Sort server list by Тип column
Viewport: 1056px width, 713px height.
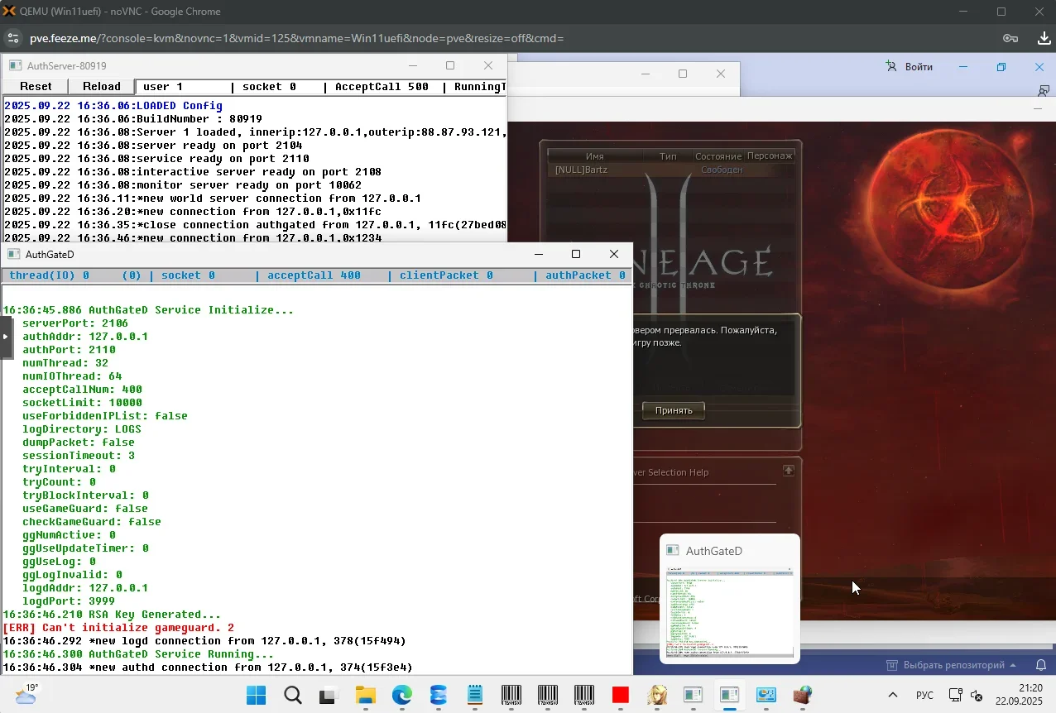[x=668, y=156]
